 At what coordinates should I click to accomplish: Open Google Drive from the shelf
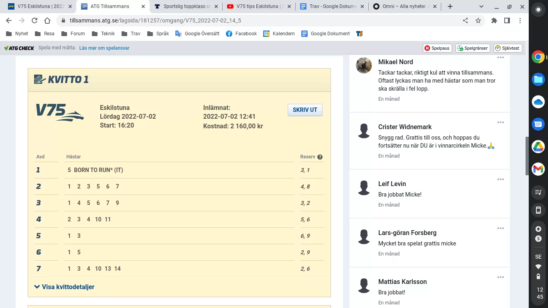tap(538, 146)
